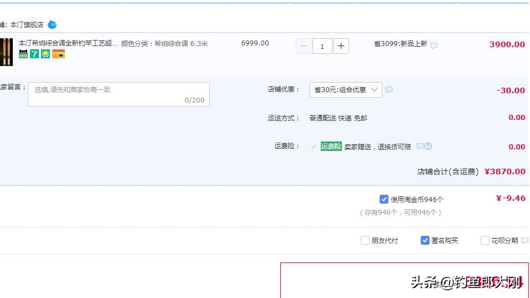Open the 省30元:组合优惠 store discount dropdown
Viewport: 530px width, 298px height.
346,90
